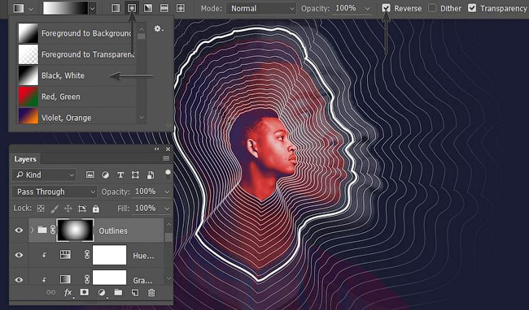Unlink the Outlines layer mask chain icon
The height and width of the screenshot is (310, 529).
[53, 230]
